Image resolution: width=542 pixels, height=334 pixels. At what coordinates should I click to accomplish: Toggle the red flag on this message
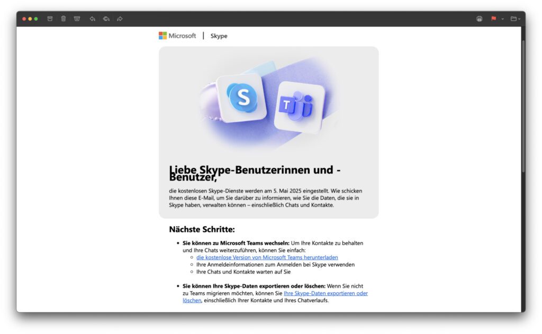[x=493, y=19]
